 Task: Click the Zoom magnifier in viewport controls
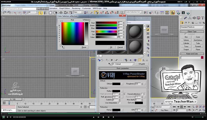[193, 107]
